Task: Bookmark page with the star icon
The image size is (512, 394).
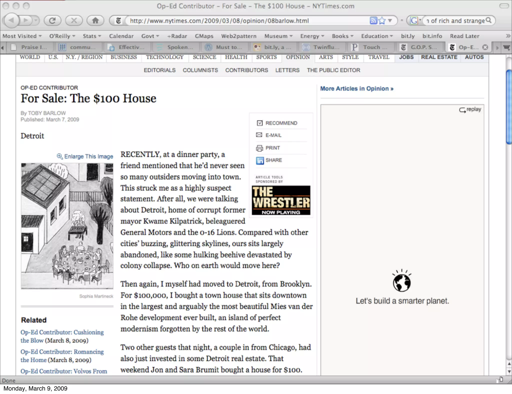Action: [382, 20]
